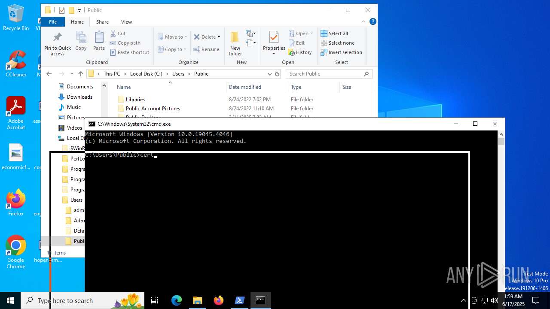Click Select all in ribbon
Viewport: 550px width, 309px height.
(334, 33)
